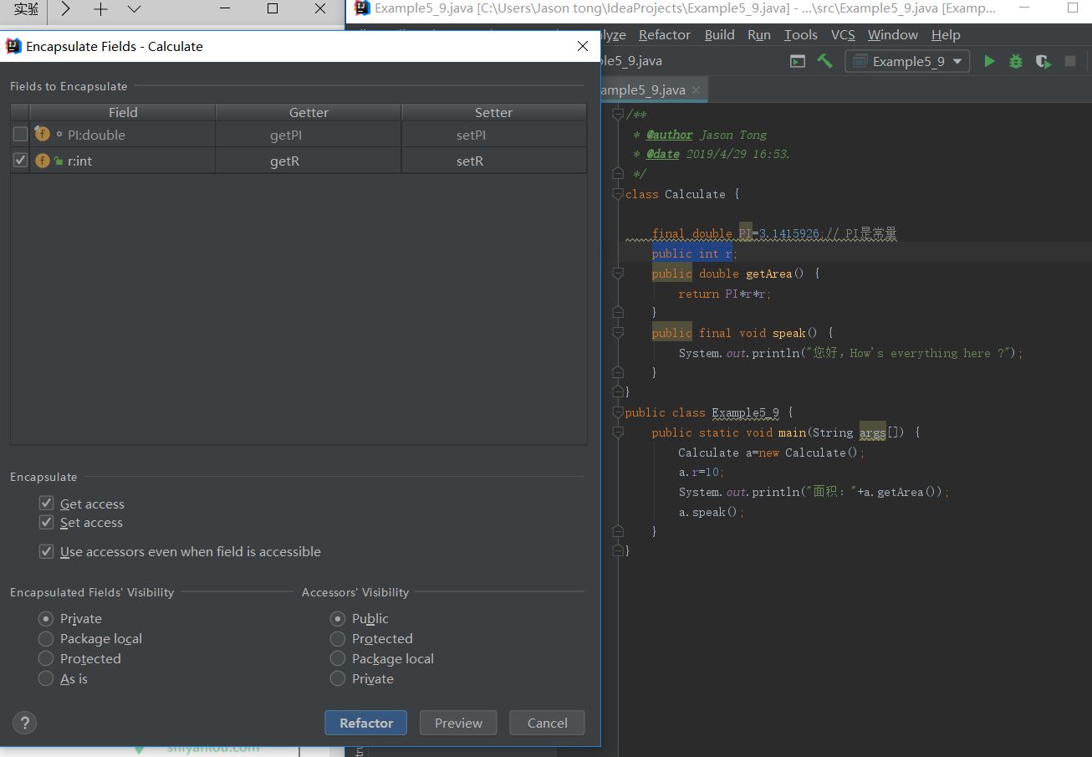Select Protected field visibility radio
1092x757 pixels.
[x=47, y=658]
